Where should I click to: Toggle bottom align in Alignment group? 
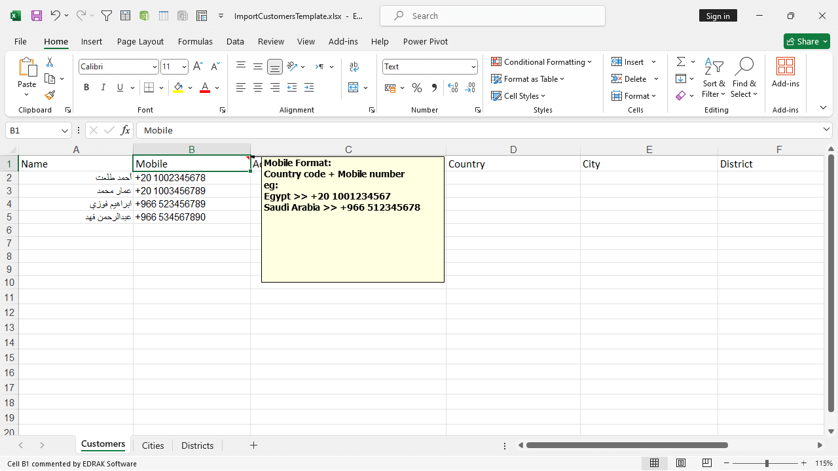click(275, 67)
